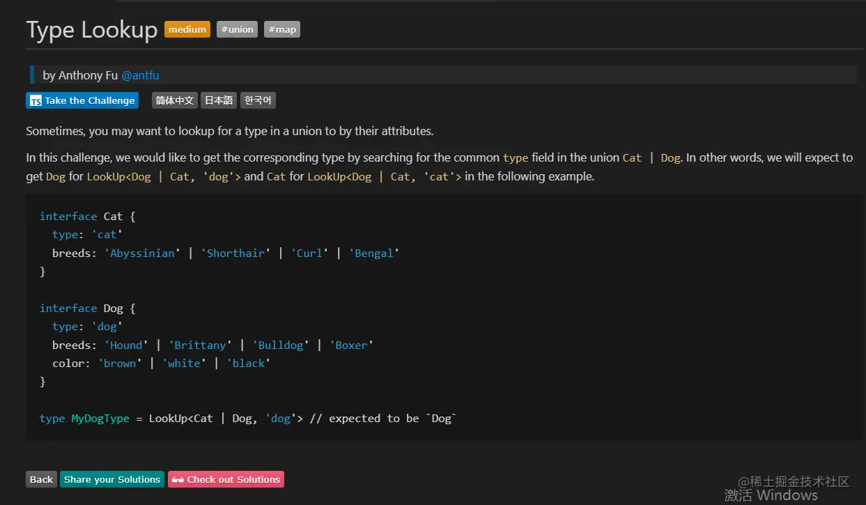
Task: Click the TypeScript logo on Take the Challenge
Action: pos(36,101)
